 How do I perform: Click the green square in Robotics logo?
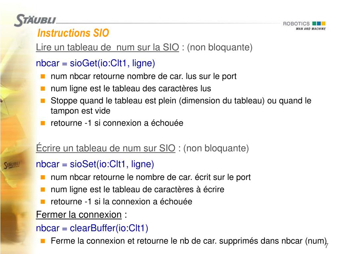[315, 23]
